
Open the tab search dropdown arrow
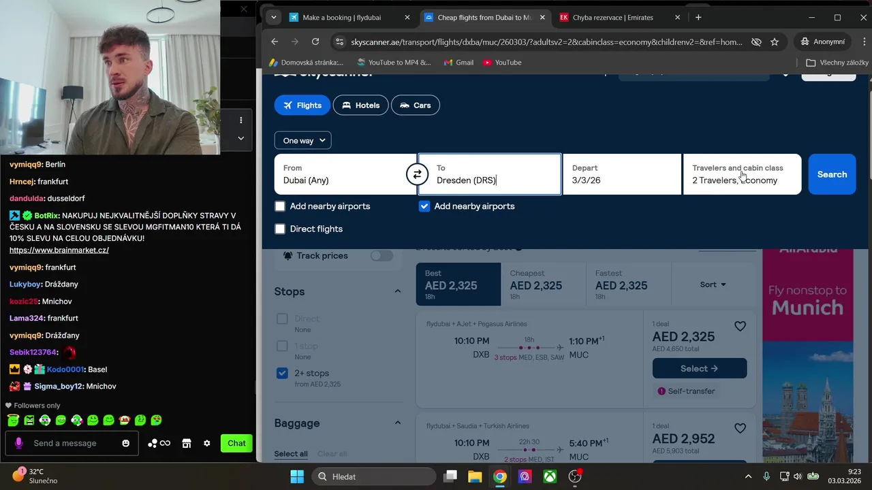coord(274,17)
